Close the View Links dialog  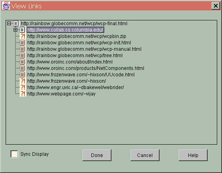point(216,6)
